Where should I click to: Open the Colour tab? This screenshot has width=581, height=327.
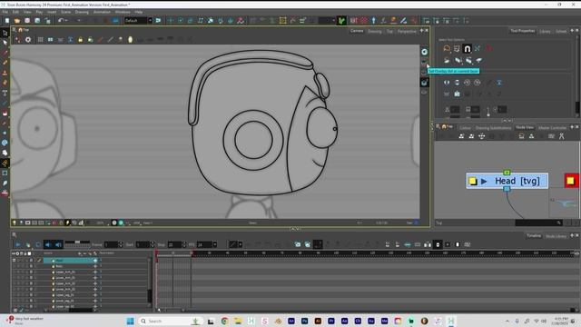point(465,127)
